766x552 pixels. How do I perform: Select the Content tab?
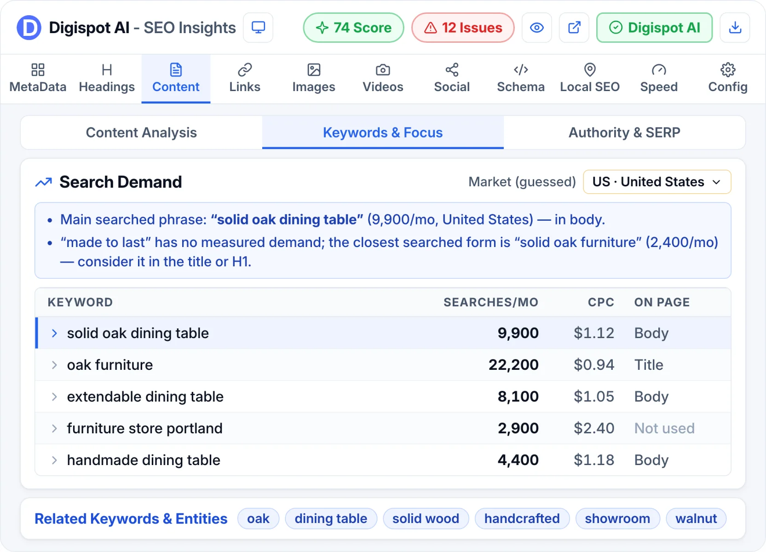click(x=176, y=79)
